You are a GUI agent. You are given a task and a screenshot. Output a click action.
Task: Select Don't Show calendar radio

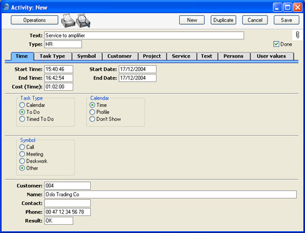click(92, 119)
